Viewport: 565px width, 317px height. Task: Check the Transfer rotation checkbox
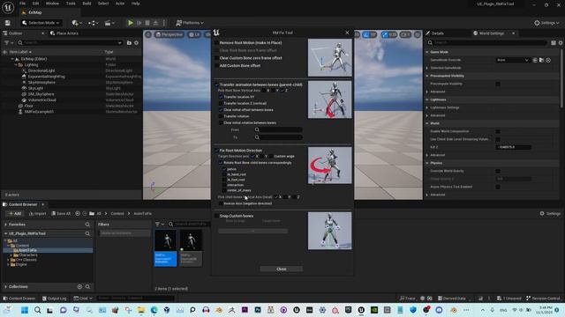point(221,116)
